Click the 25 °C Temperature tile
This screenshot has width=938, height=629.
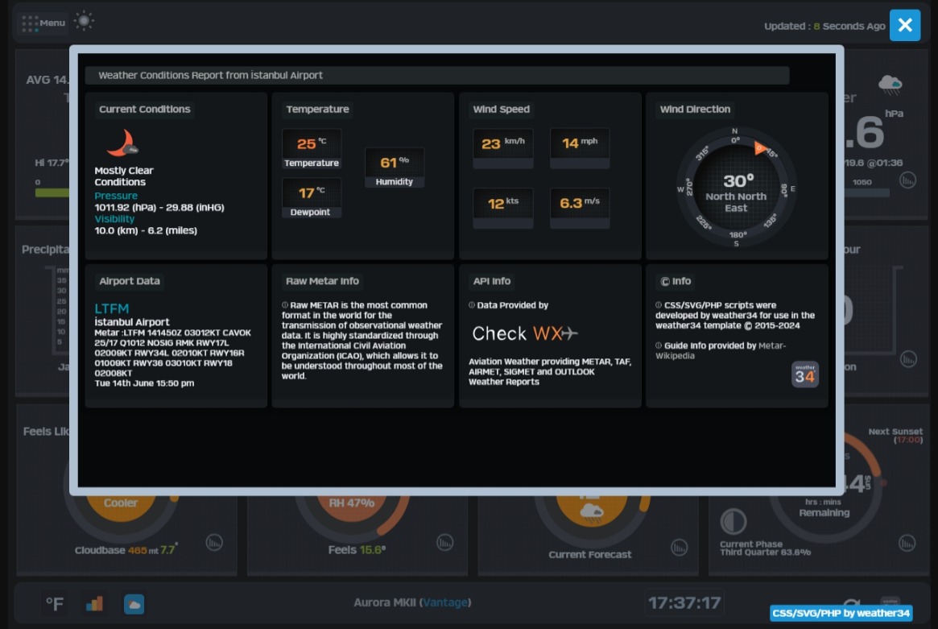(x=312, y=149)
